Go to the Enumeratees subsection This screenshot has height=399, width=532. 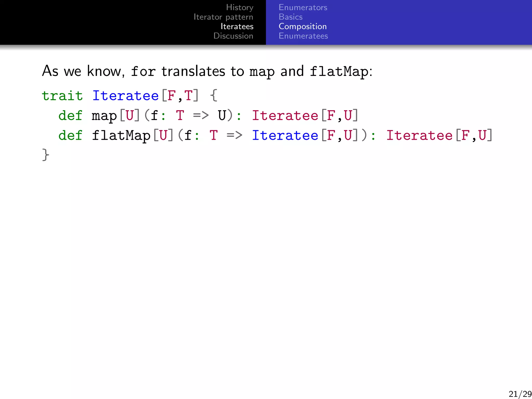click(x=303, y=36)
